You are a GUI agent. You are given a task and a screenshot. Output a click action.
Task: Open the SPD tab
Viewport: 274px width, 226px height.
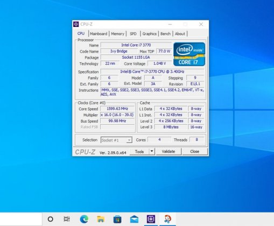[133, 34]
